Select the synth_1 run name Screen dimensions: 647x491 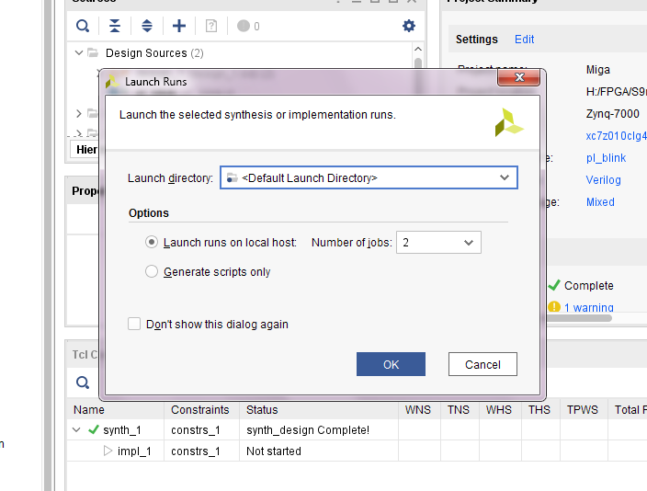click(122, 430)
